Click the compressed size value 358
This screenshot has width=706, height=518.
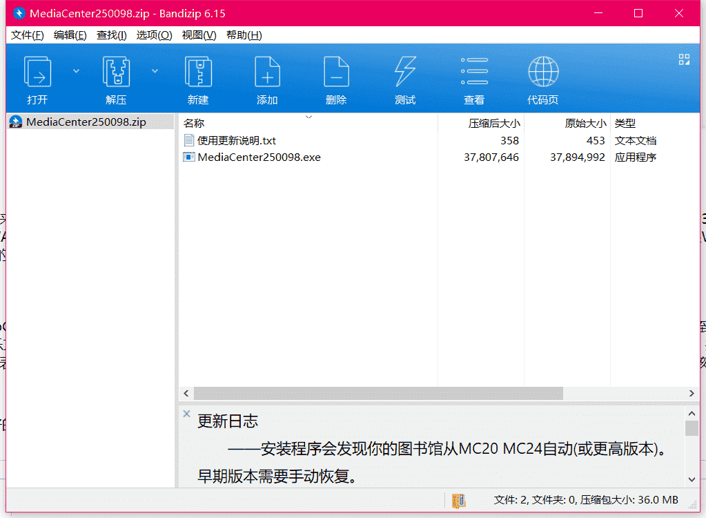tap(509, 140)
